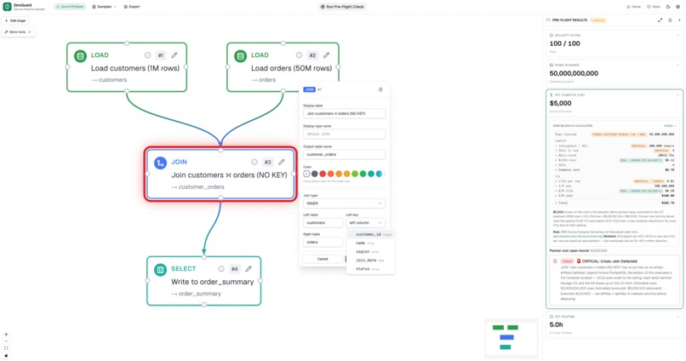Select the default color swatch

(306, 174)
